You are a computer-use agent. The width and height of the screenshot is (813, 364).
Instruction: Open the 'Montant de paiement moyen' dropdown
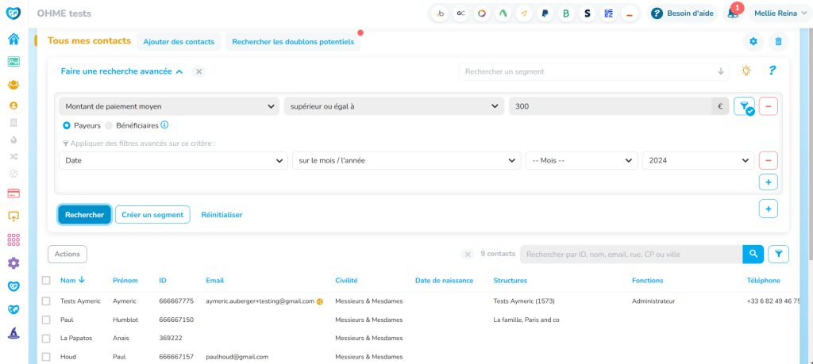169,106
